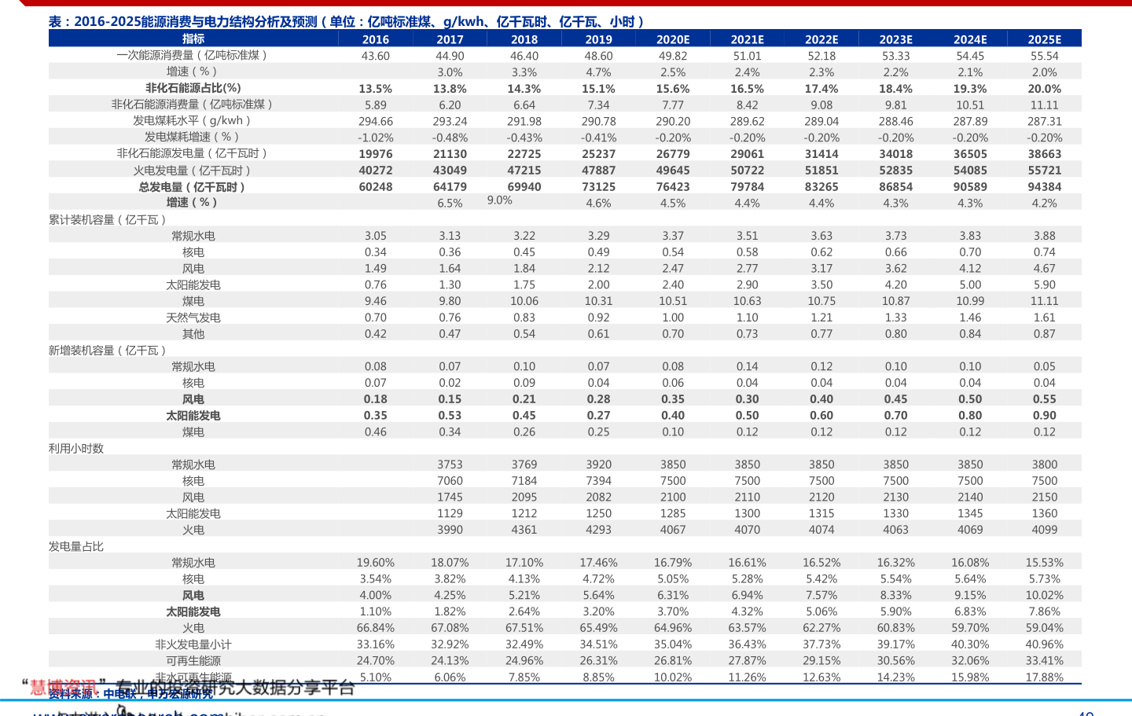This screenshot has height=716, width=1132.
Task: Click the '9.0%' growth value for 2018
Action: pyautogui.click(x=500, y=200)
